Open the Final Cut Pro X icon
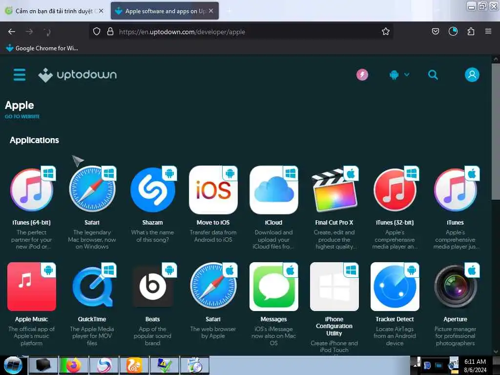 click(x=334, y=190)
